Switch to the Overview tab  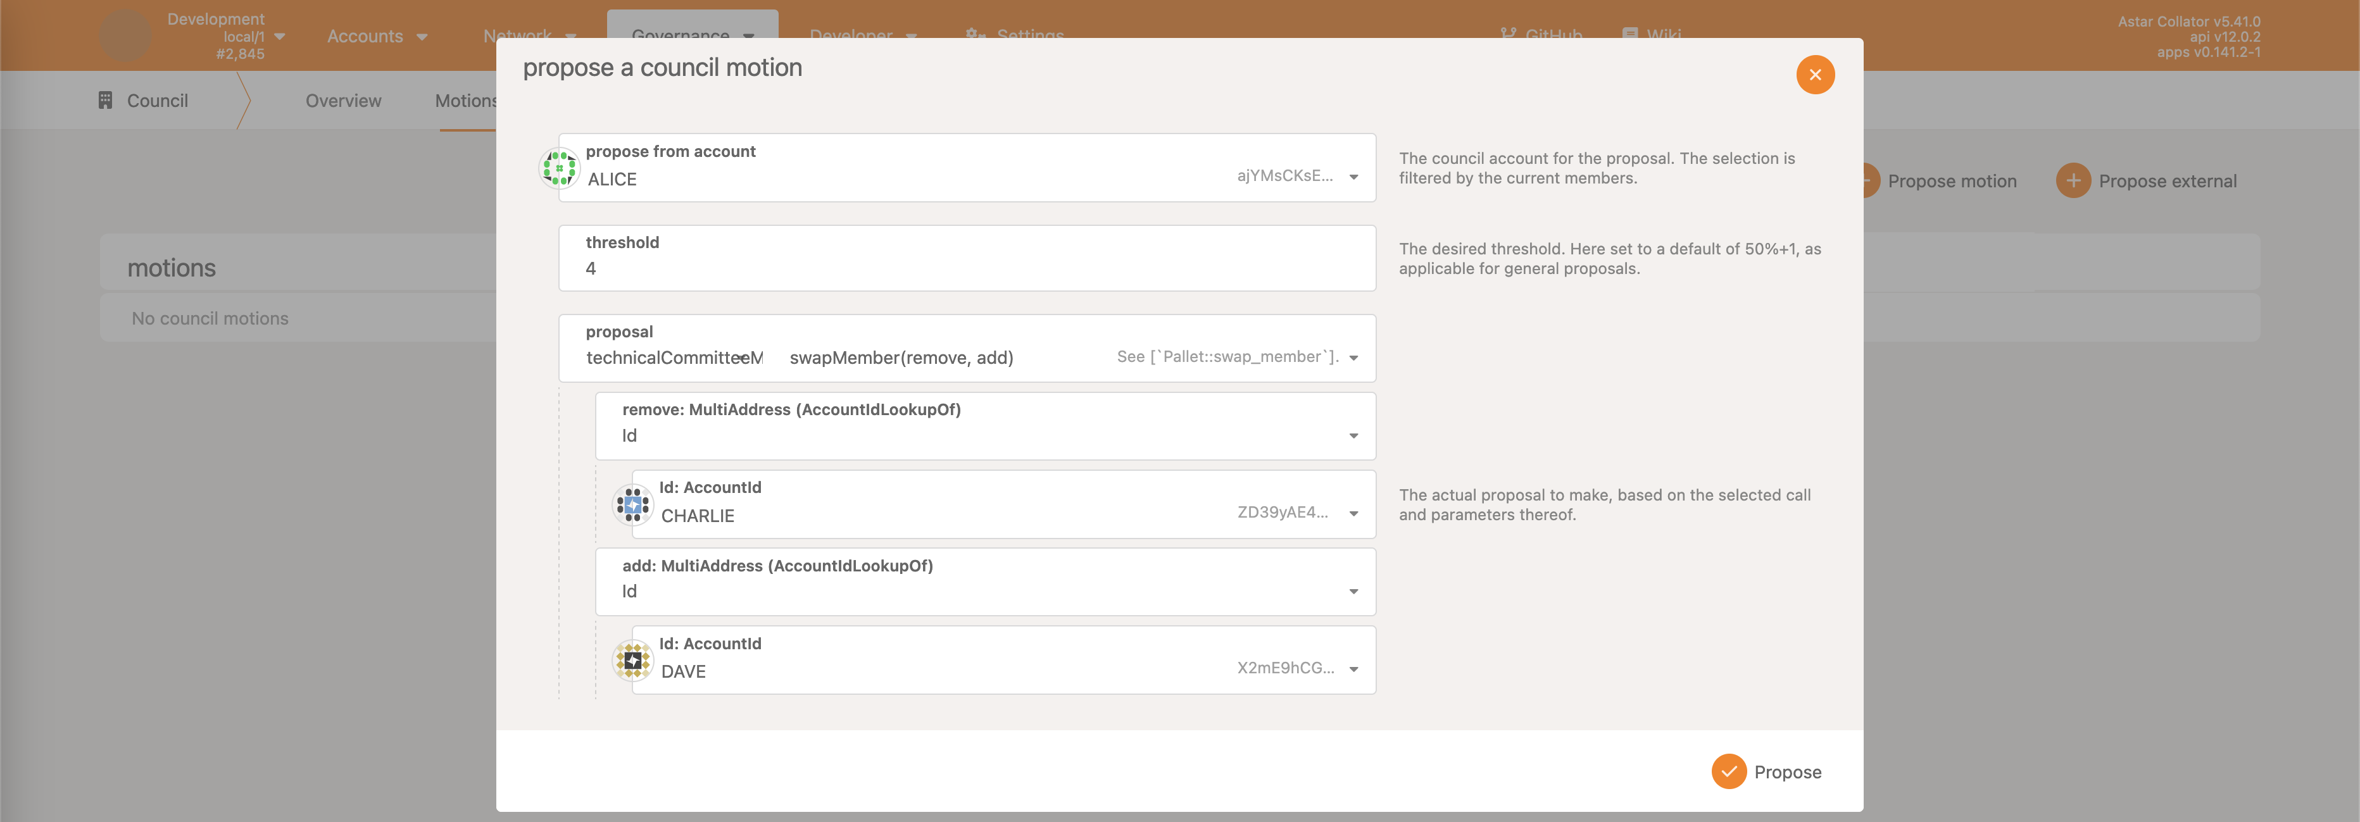tap(342, 101)
